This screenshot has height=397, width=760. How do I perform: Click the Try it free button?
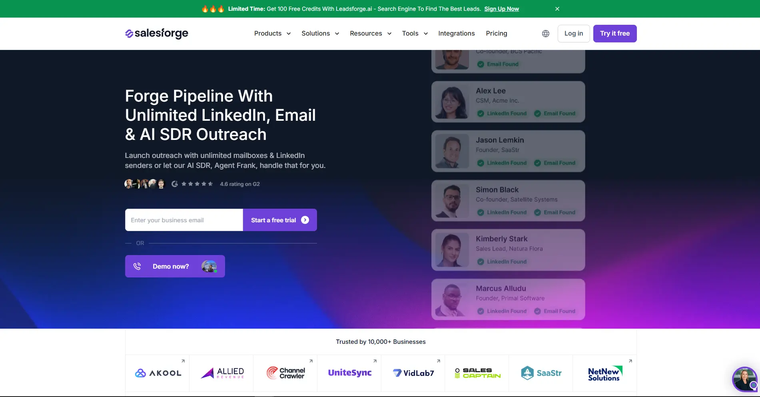click(615, 33)
